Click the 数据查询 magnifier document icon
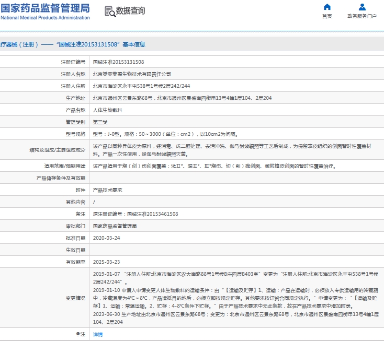This screenshot has height=341, width=384. point(110,11)
